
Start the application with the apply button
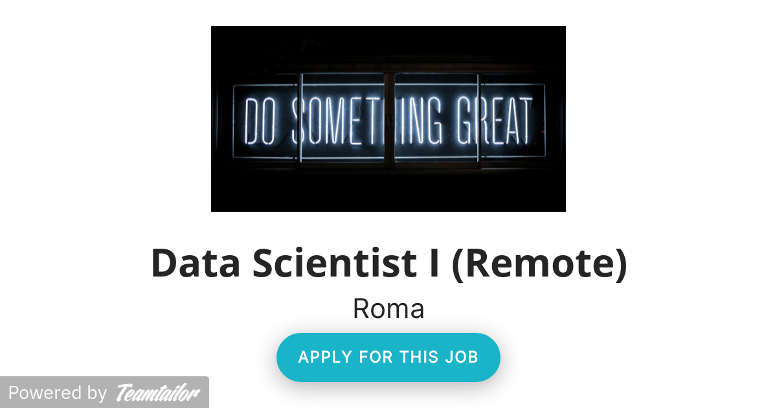pyautogui.click(x=388, y=357)
